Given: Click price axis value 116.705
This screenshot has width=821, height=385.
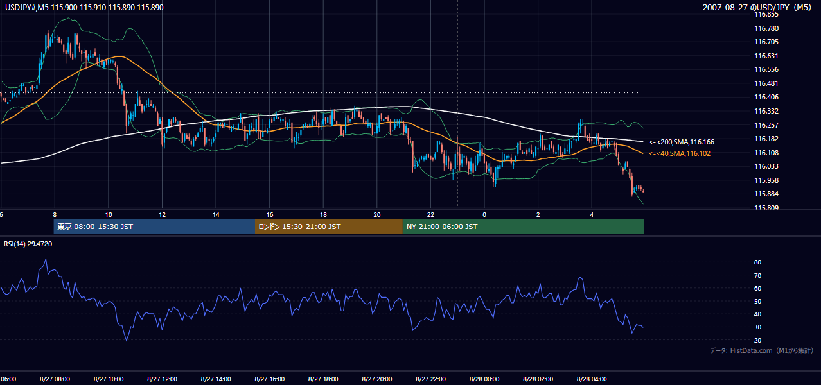Looking at the screenshot, I should 766,42.
